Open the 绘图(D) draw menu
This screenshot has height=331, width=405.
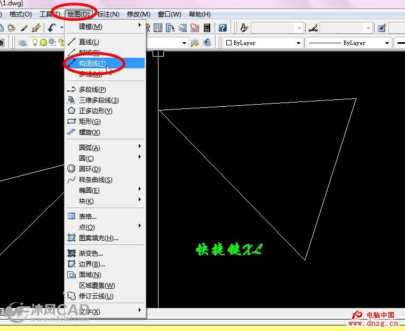(78, 14)
